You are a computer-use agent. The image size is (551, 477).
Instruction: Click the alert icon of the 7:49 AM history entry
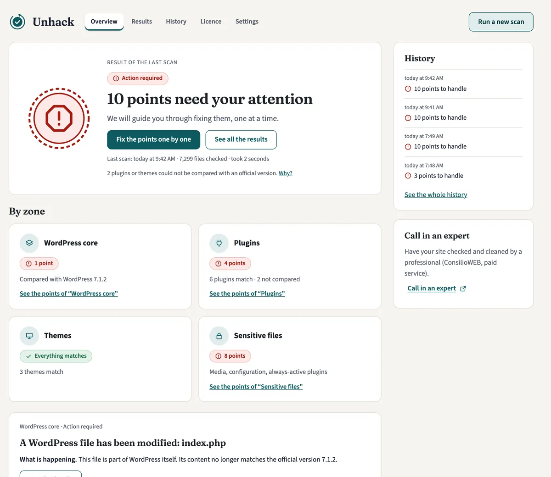tap(408, 147)
